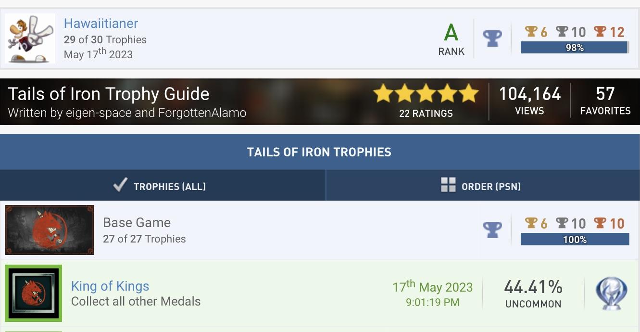Click the 104,164 views counter
Image resolution: width=640 pixels, height=332 pixels.
pyautogui.click(x=530, y=94)
